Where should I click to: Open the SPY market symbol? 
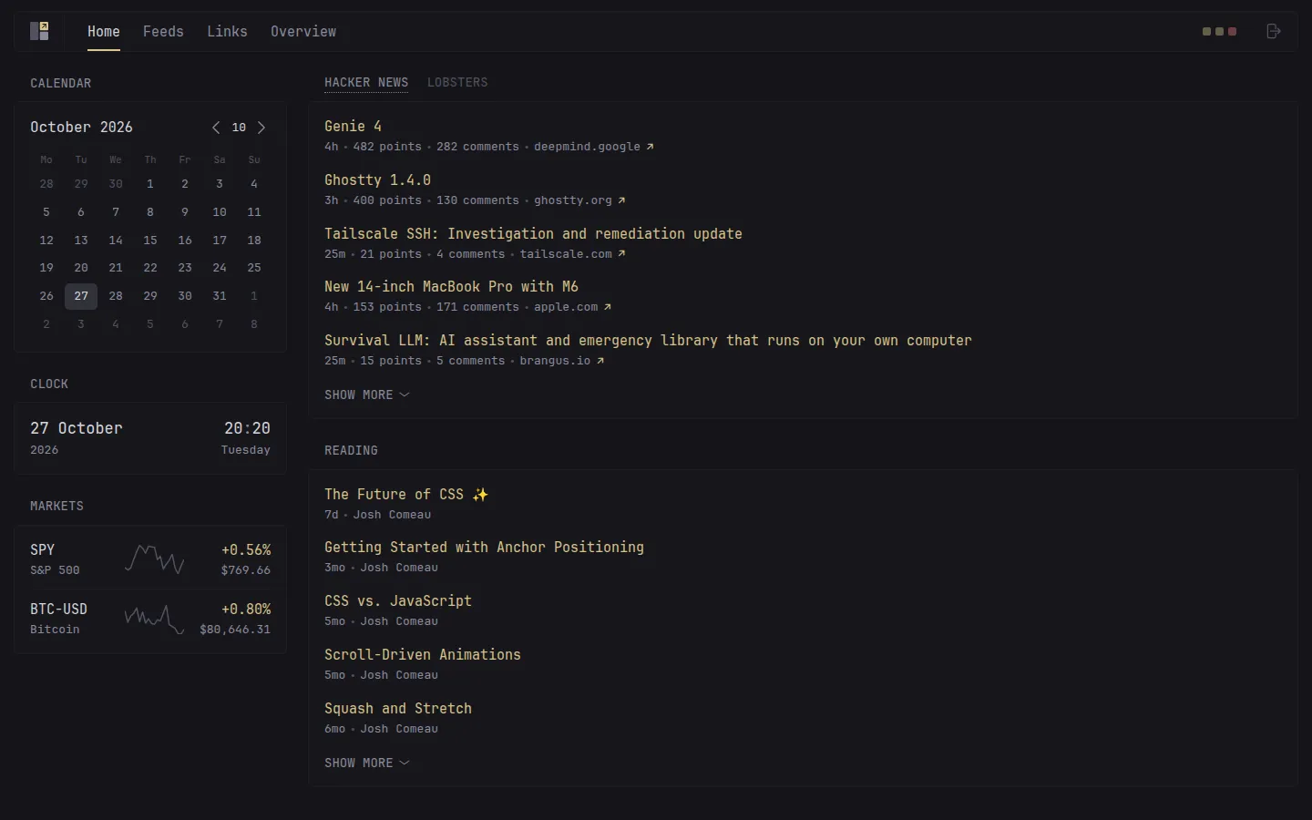coord(43,550)
